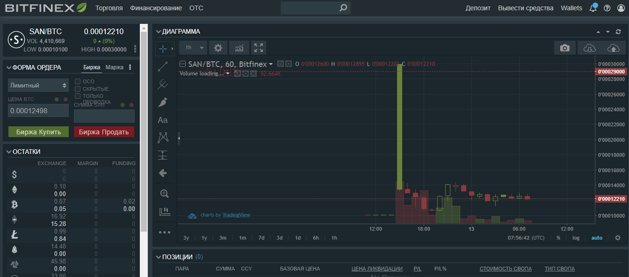629x277 pixels.
Task: Enable the OCO checkbox
Action: 78,81
